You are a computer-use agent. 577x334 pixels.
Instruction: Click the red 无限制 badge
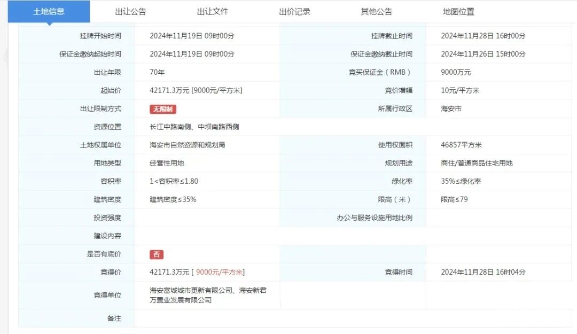(x=162, y=109)
